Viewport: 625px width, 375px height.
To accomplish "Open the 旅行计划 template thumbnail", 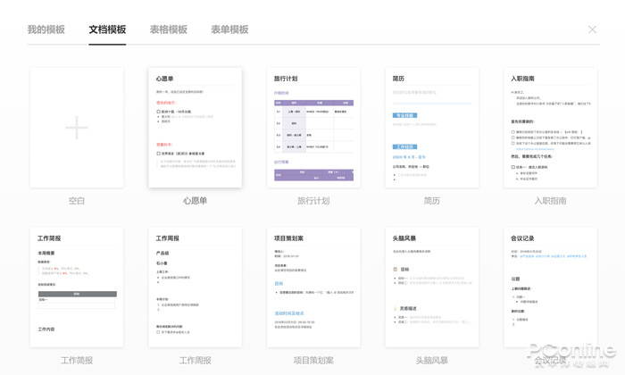I will (313, 128).
